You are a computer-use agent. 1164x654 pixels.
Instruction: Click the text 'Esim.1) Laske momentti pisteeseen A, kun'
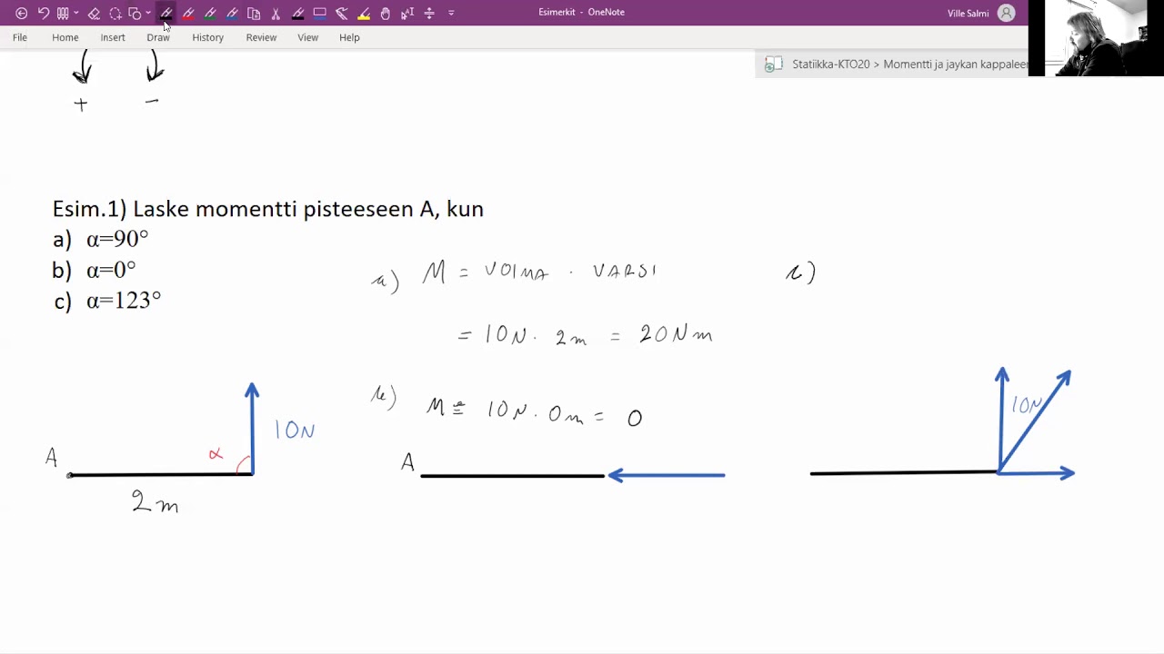point(268,209)
